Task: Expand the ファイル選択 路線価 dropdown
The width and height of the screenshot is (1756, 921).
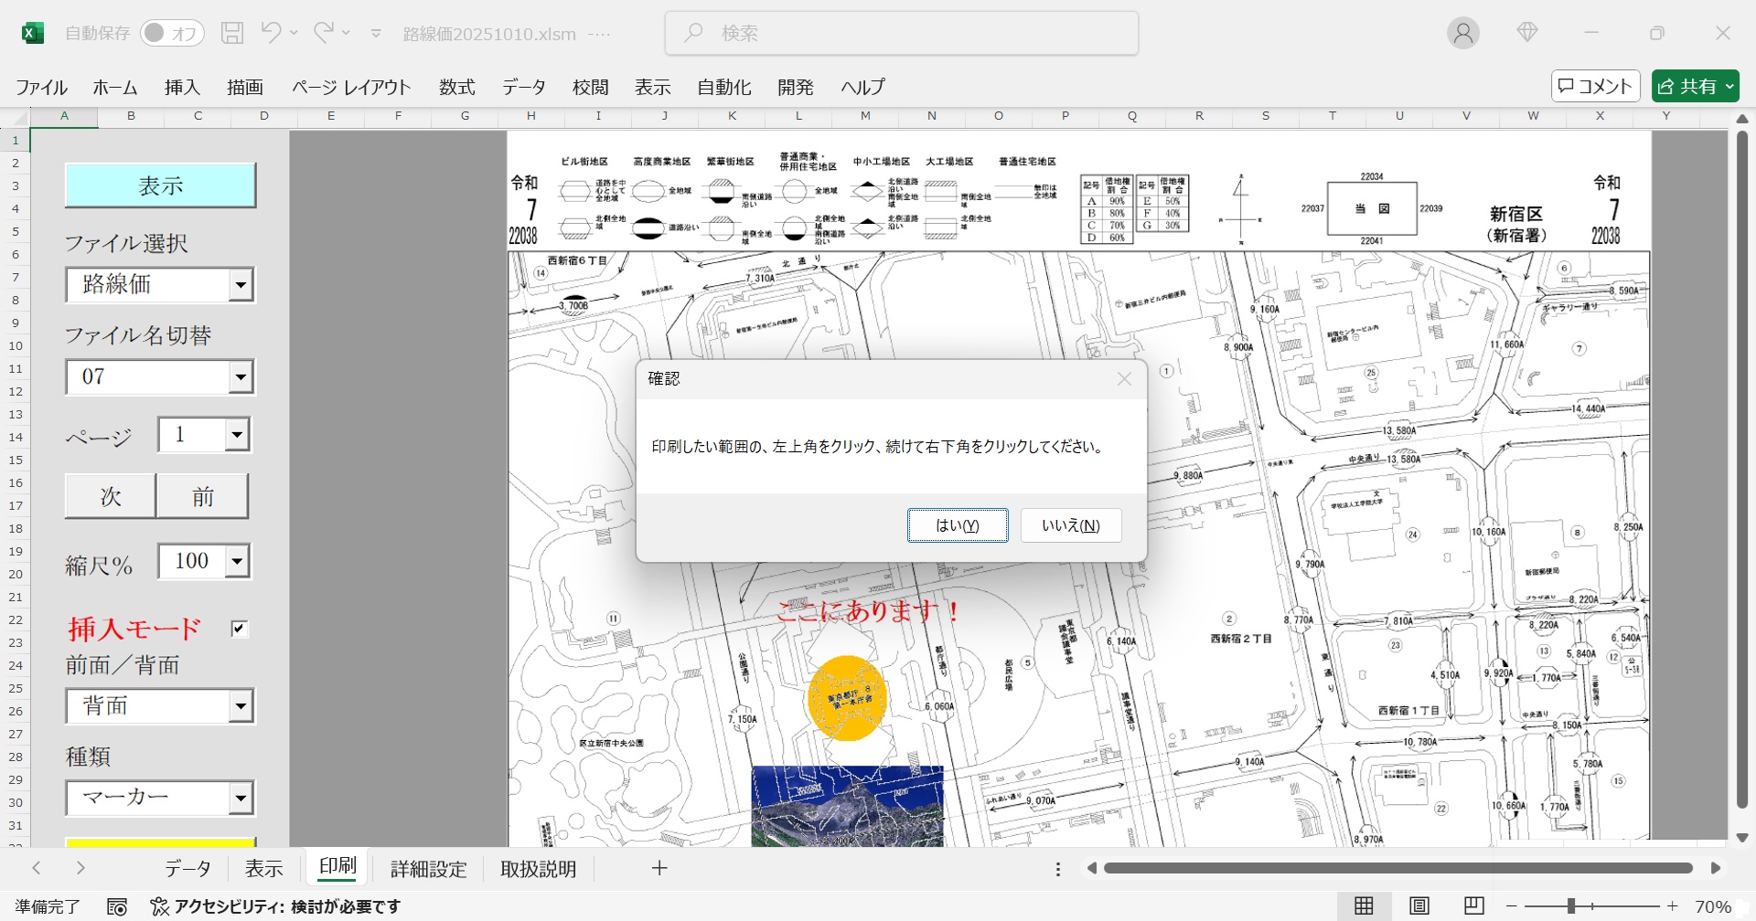Action: coord(241,285)
